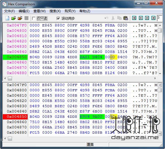Click top pane vertical scrollbar thumb
Screen dimensions: 165x149
pyautogui.click(x=160, y=30)
